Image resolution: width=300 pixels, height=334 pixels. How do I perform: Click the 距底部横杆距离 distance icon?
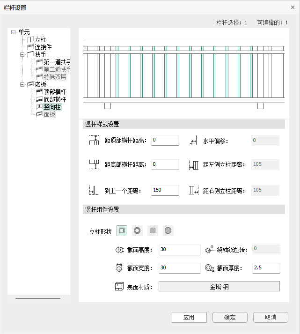coord(94,164)
